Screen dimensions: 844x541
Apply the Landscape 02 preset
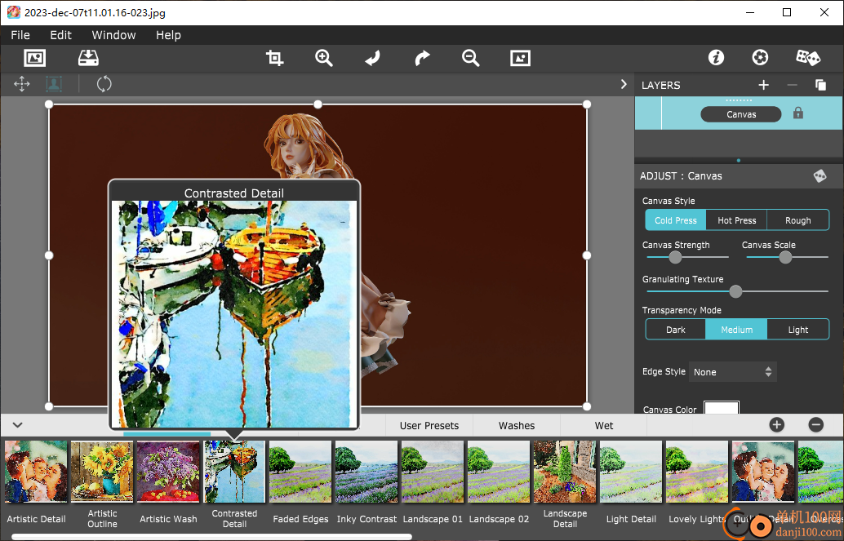(499, 472)
